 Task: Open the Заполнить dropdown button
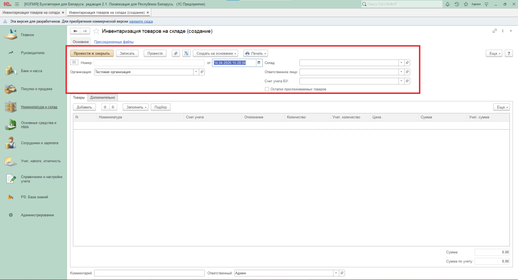tap(135, 107)
